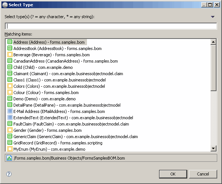Click the blue primitive type icon beside E-Mail Address
Screen dimensions: 222x184
pyautogui.click(x=10, y=111)
